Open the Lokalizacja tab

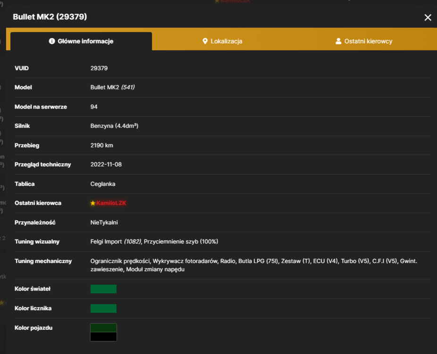coord(222,41)
